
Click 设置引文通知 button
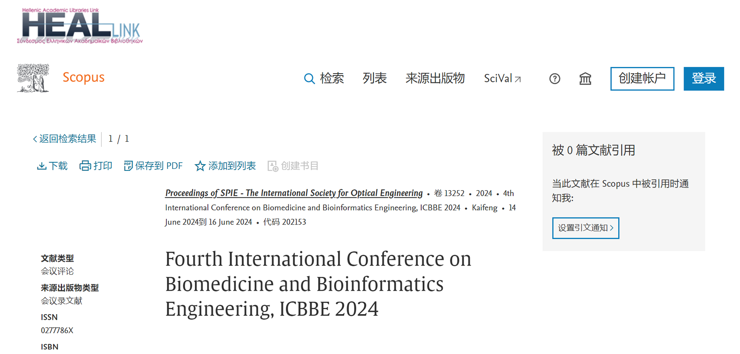(x=585, y=228)
